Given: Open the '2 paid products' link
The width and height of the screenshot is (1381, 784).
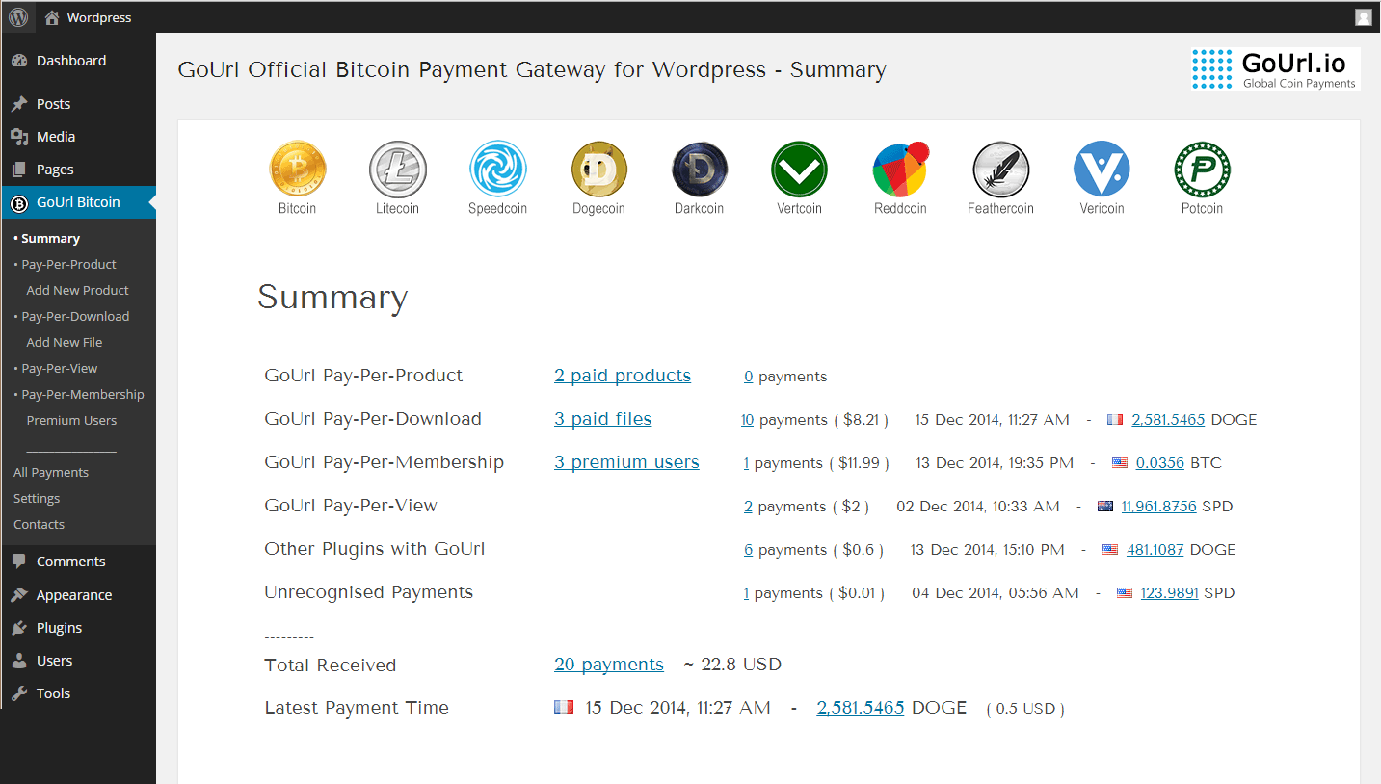Looking at the screenshot, I should click(623, 376).
